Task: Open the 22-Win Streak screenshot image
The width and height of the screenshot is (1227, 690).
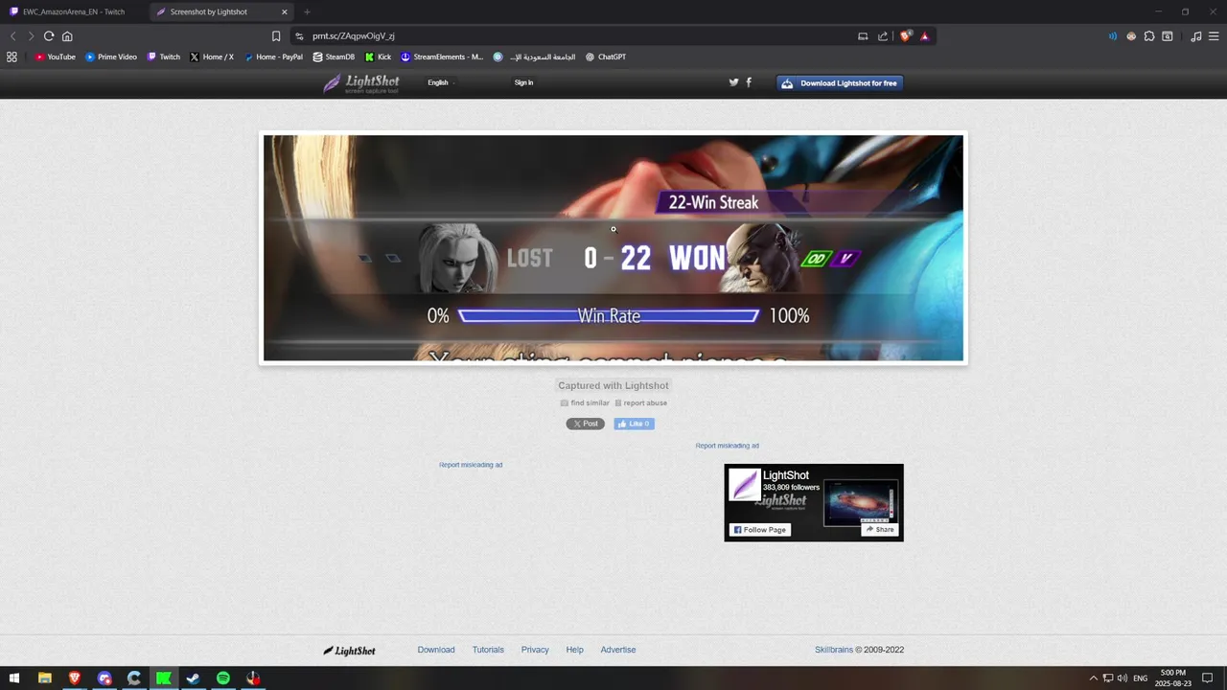Action: (x=613, y=248)
